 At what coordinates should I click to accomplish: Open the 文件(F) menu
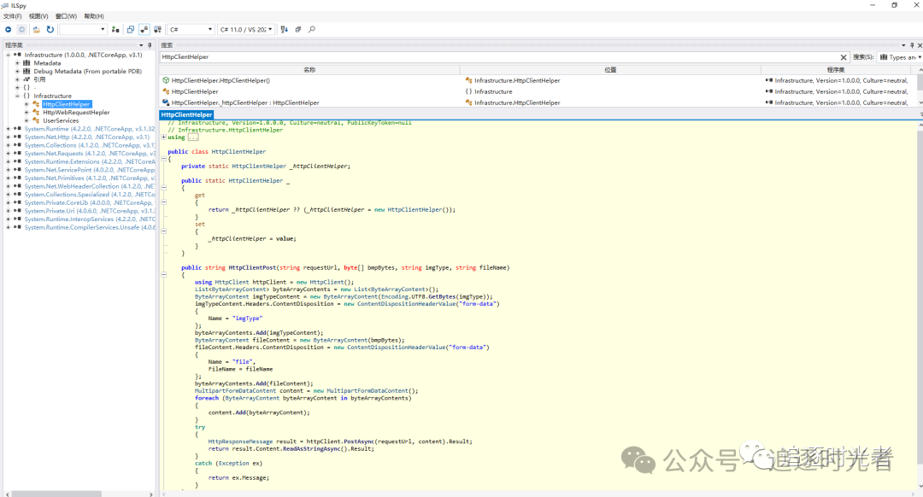coord(13,16)
